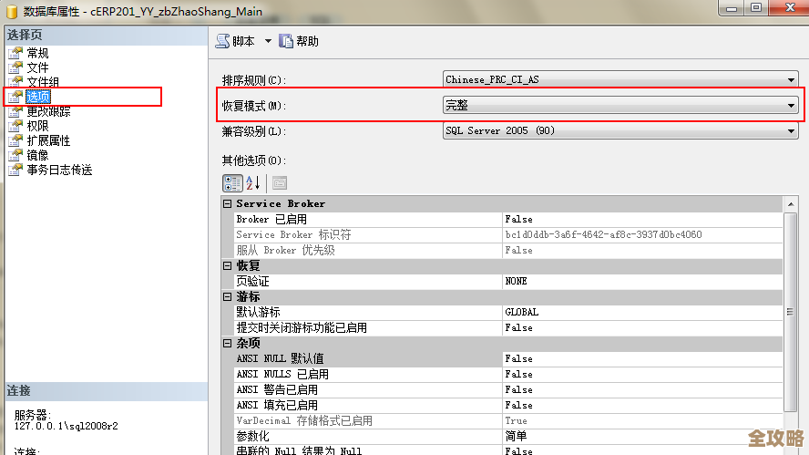Screen dimensions: 809x455
Task: Open the 常规 page
Action: click(x=37, y=53)
